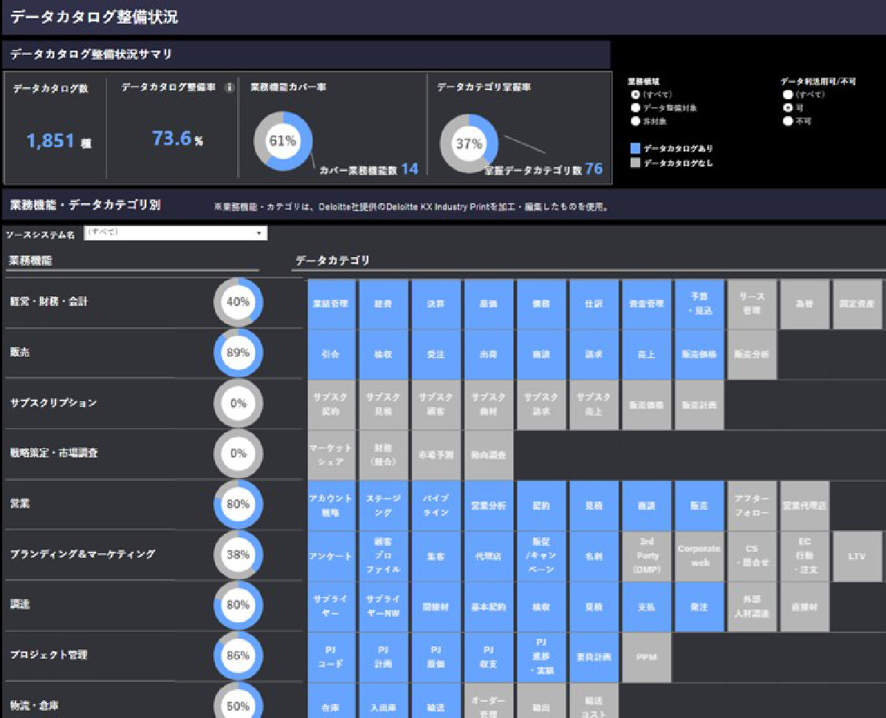Image resolution: width=886 pixels, height=718 pixels.
Task: Open the ソースシステム名 dropdown
Action: [176, 233]
